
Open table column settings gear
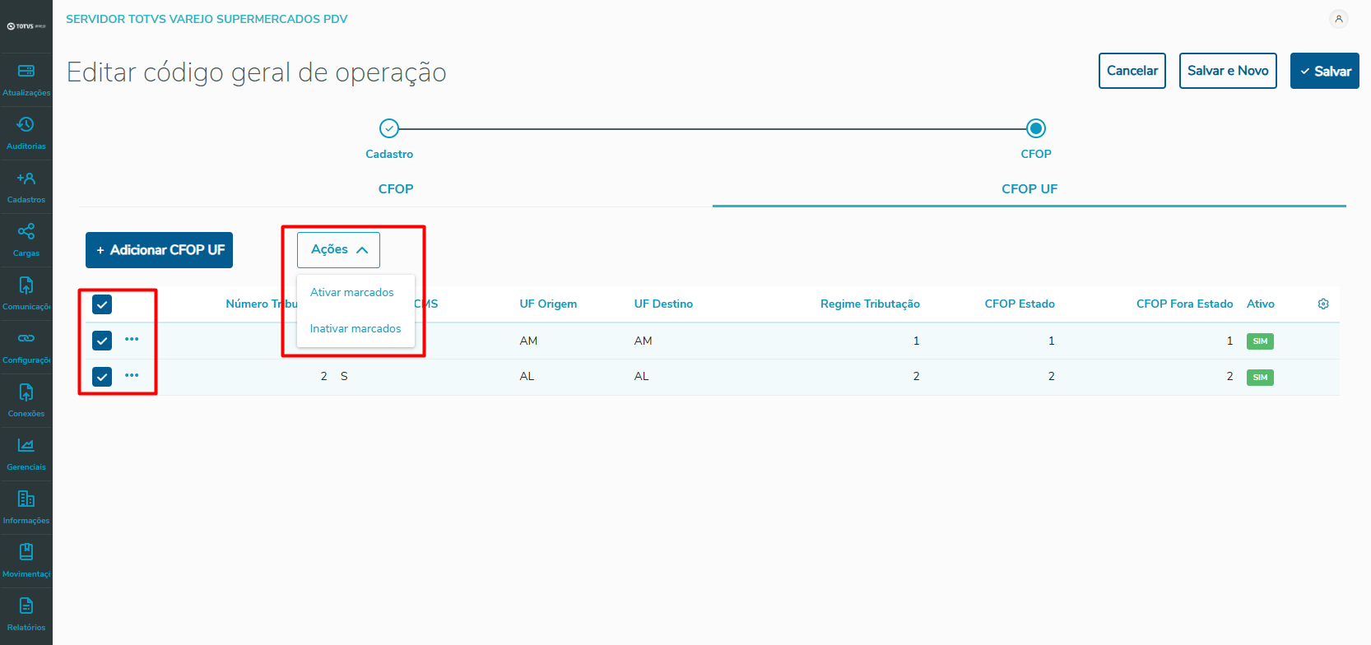pos(1323,304)
